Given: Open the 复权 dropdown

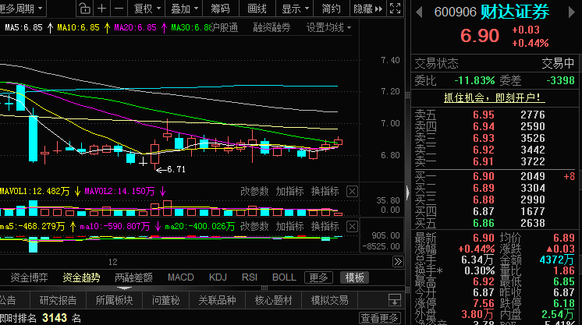Looking at the screenshot, I should [x=147, y=9].
